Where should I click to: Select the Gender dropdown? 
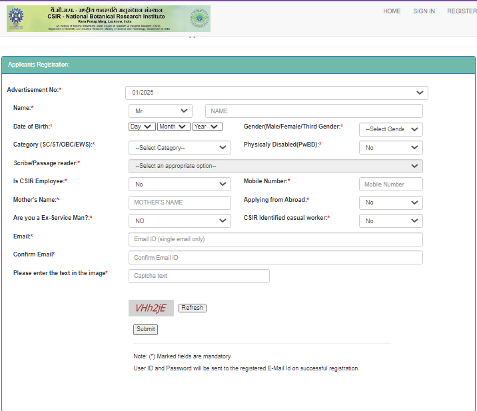[x=390, y=129]
